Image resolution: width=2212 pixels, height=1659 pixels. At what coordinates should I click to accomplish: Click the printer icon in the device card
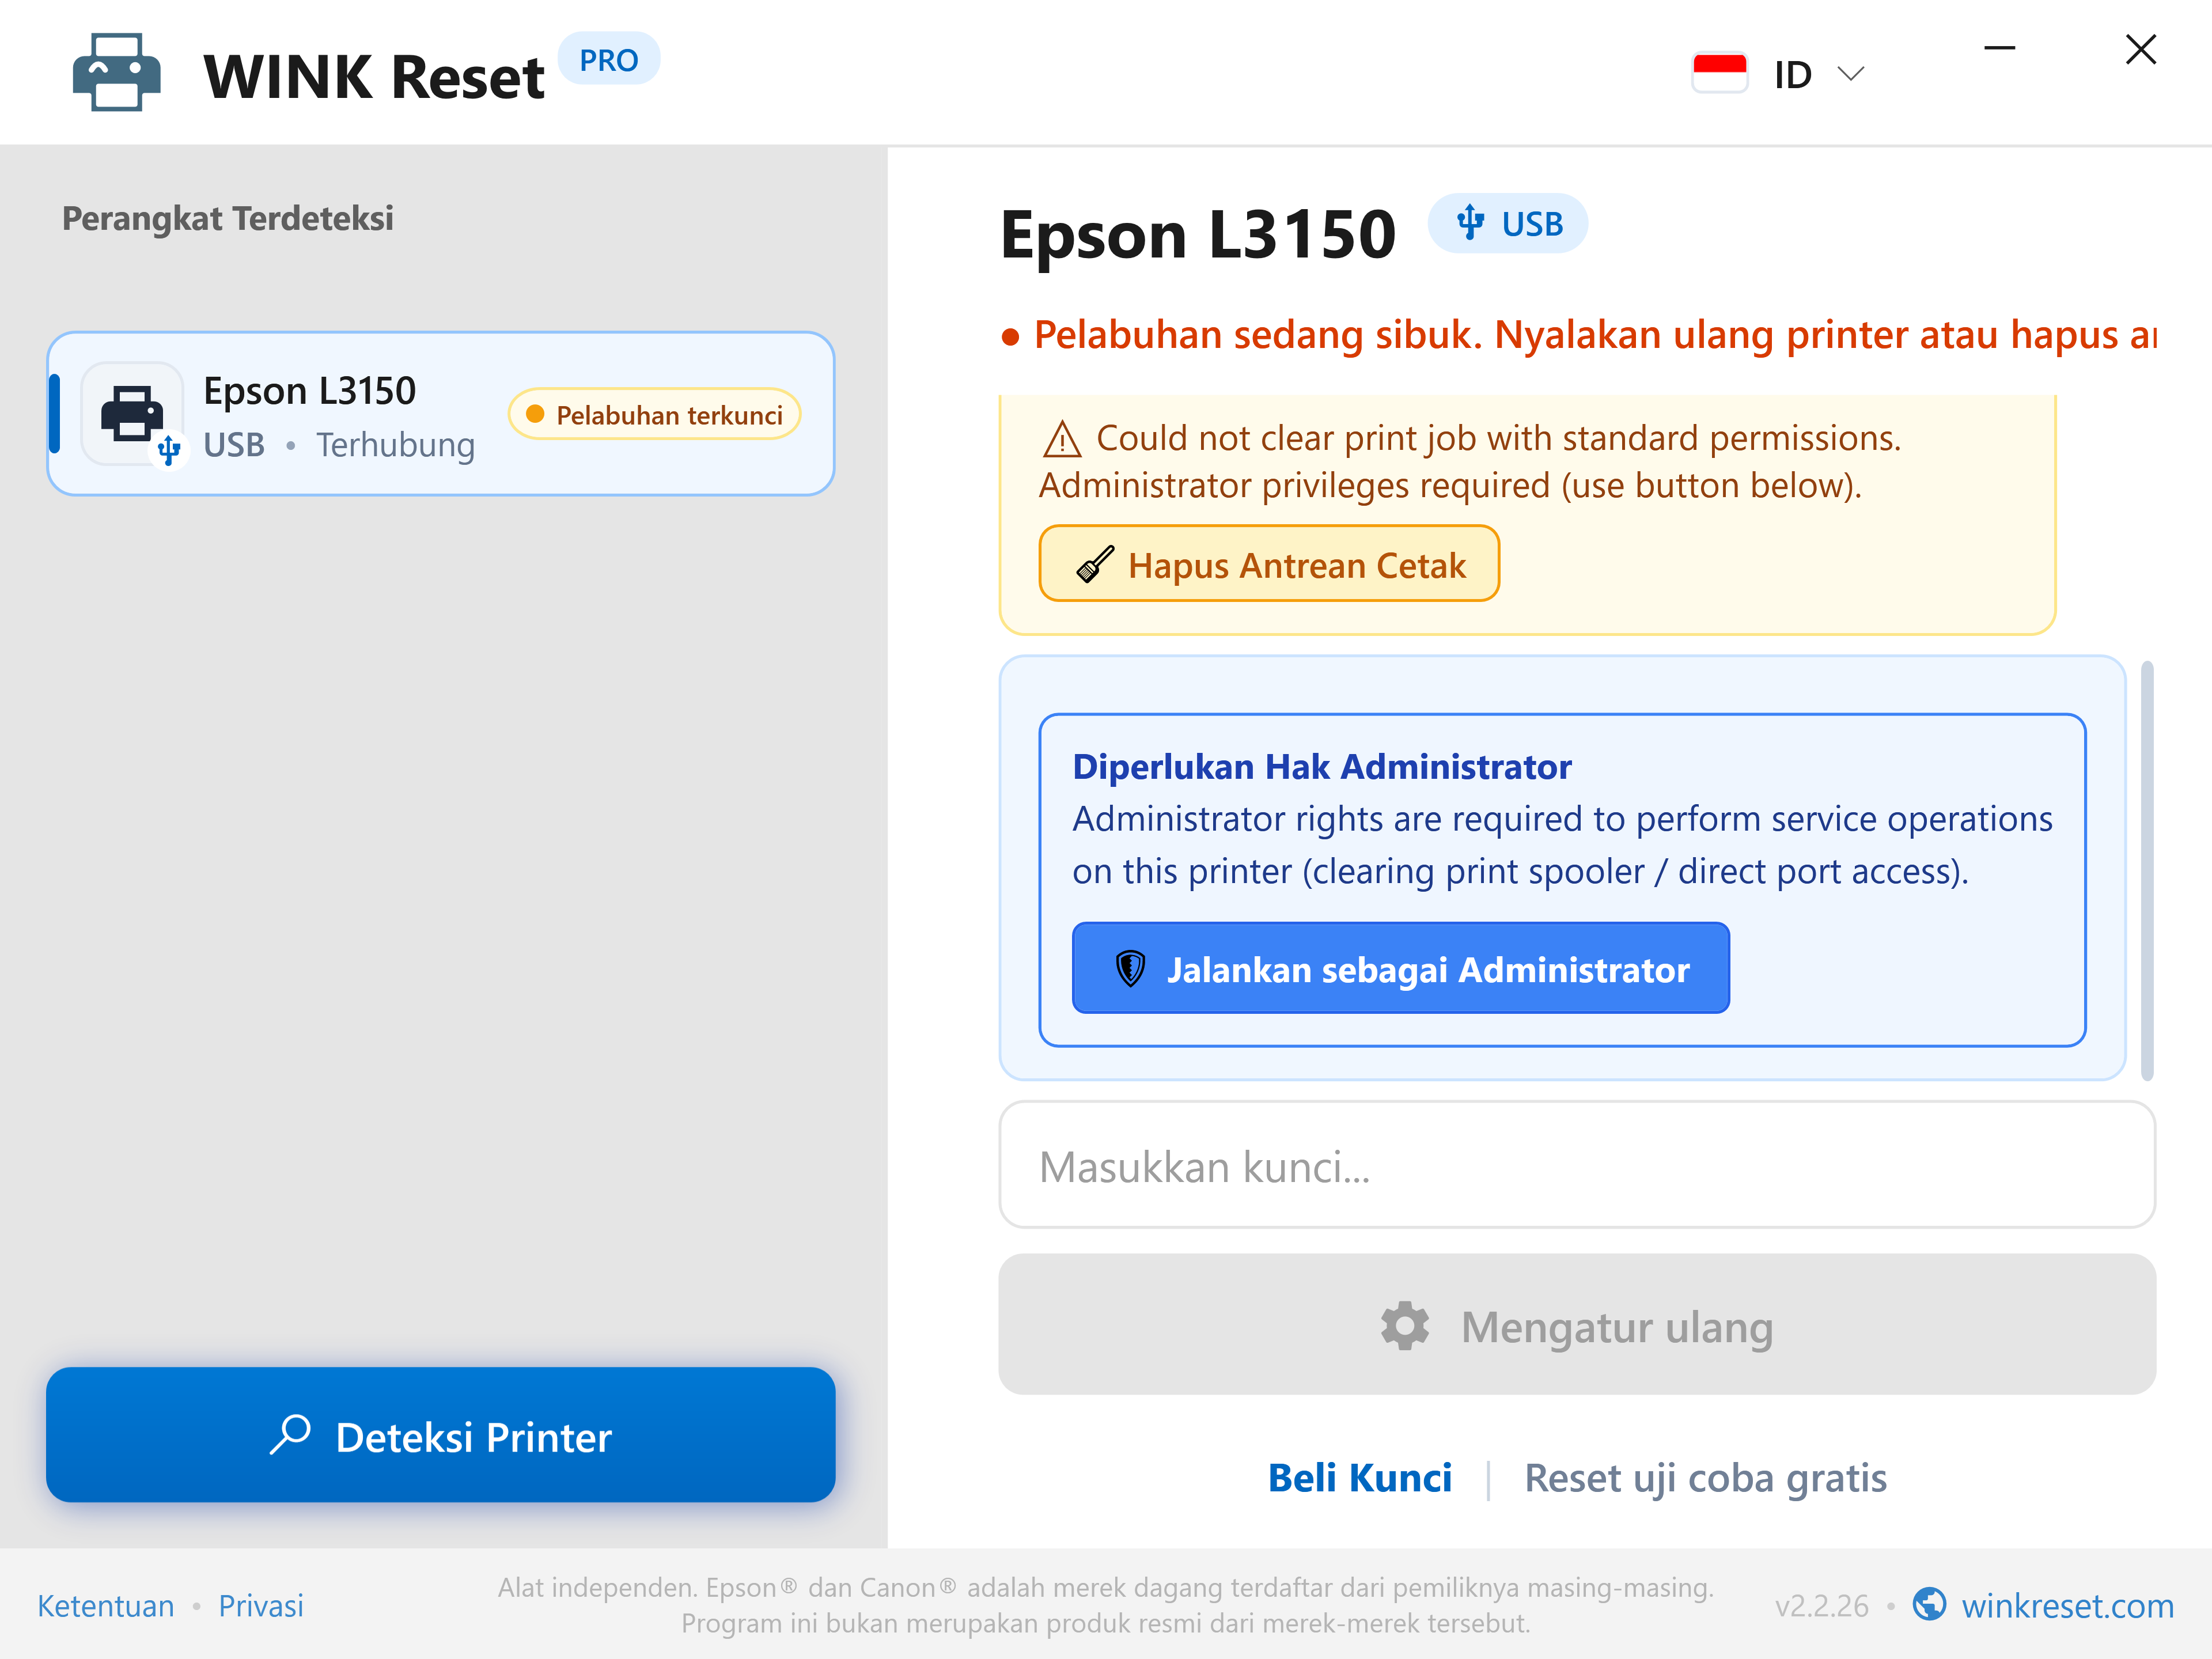(132, 414)
